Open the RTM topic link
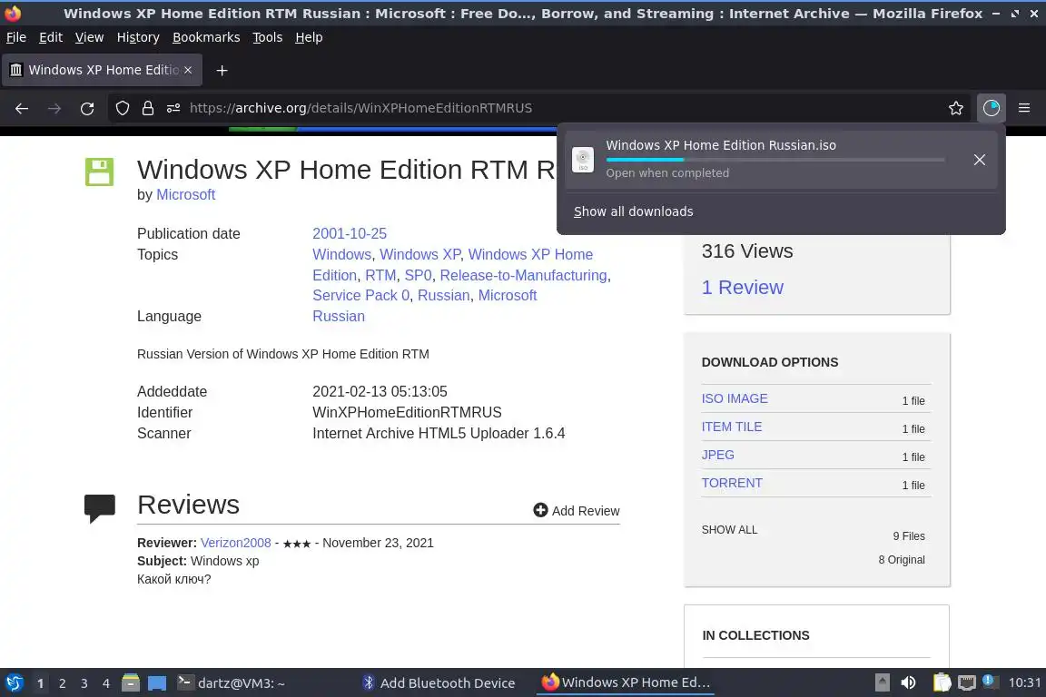Viewport: 1046px width, 697px height. click(x=380, y=276)
